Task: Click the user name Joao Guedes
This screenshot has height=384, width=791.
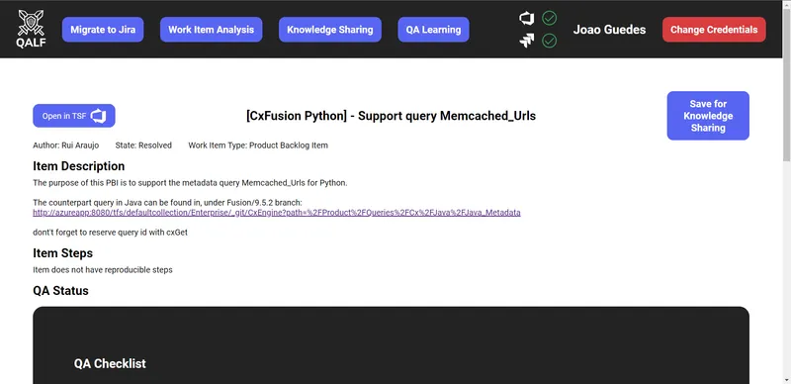Action: click(x=609, y=30)
